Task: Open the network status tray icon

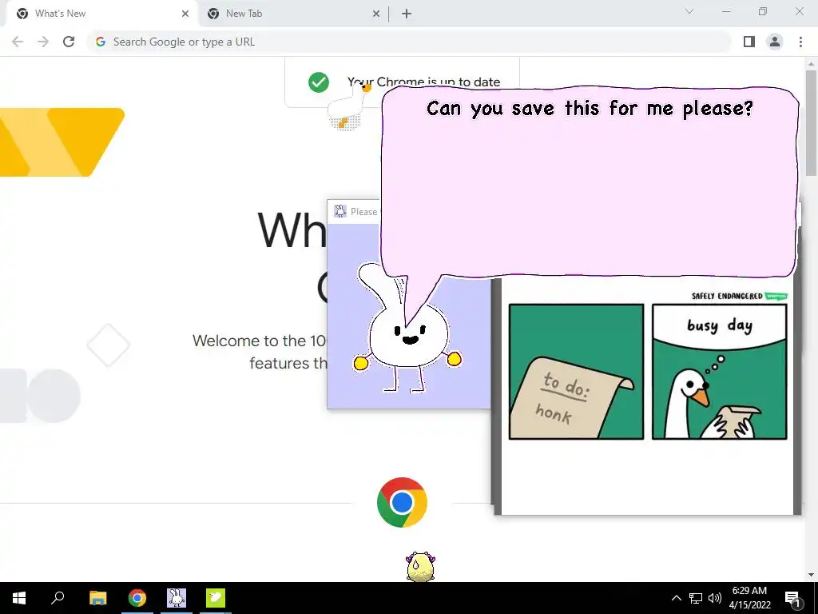Action: click(x=696, y=598)
